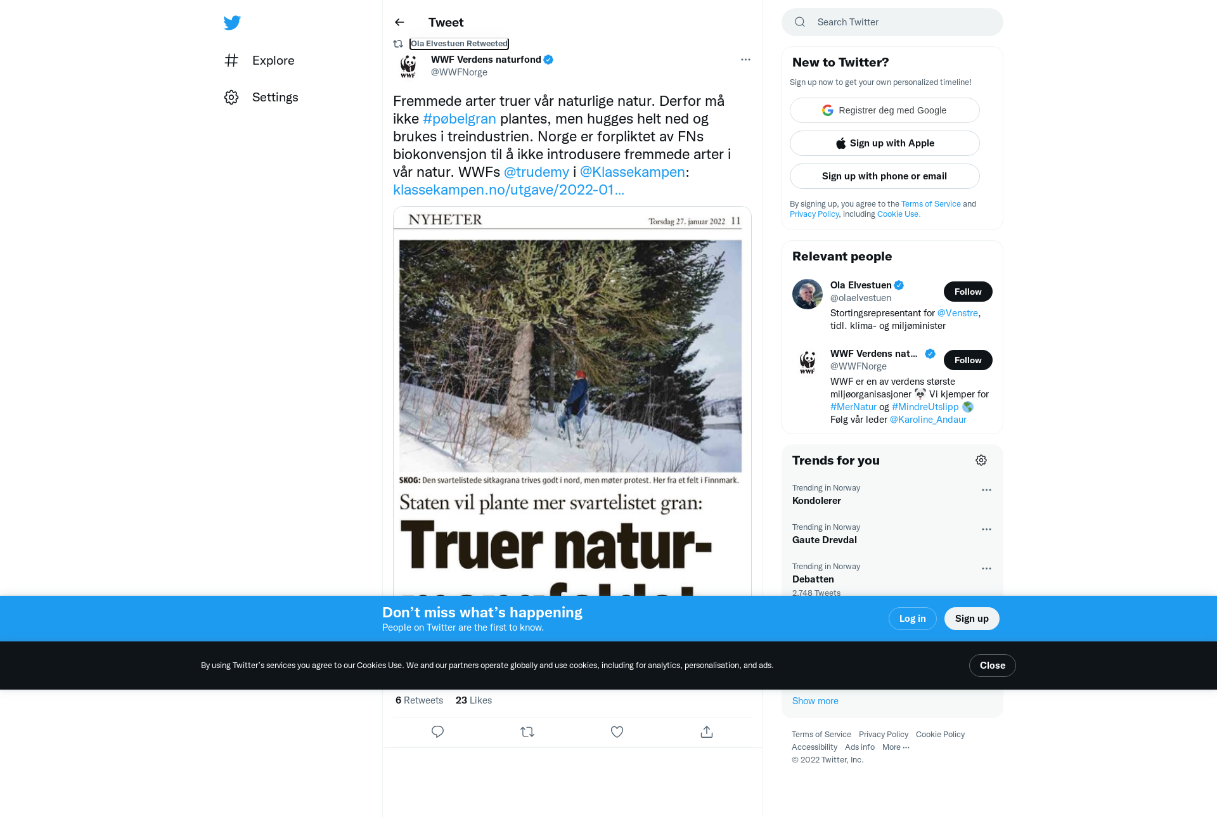Sign up with Apple button
The image size is (1217, 817).
pyautogui.click(x=885, y=143)
